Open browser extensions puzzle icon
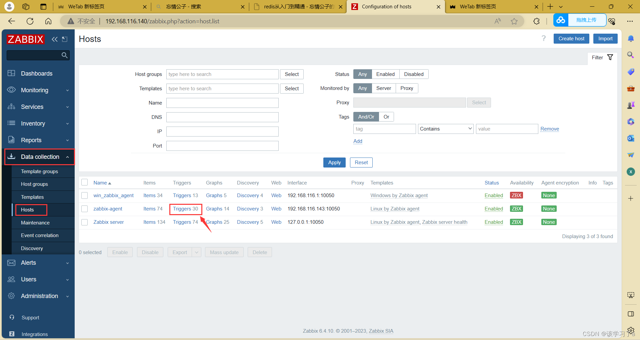640x340 pixels. [x=536, y=21]
